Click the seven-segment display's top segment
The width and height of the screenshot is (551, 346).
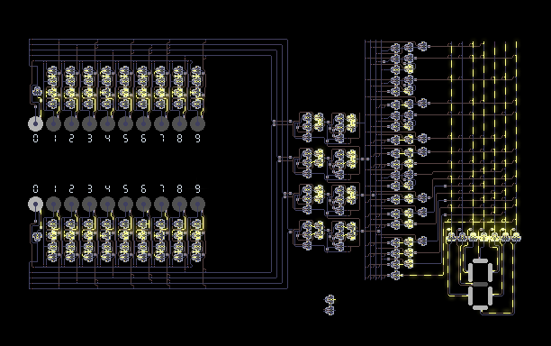(481, 261)
